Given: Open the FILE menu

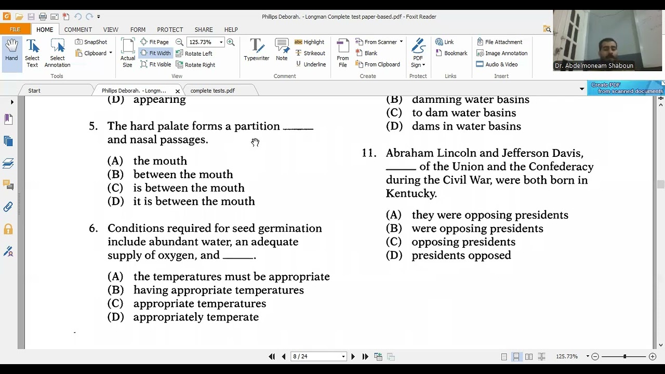Looking at the screenshot, I should pyautogui.click(x=15, y=30).
